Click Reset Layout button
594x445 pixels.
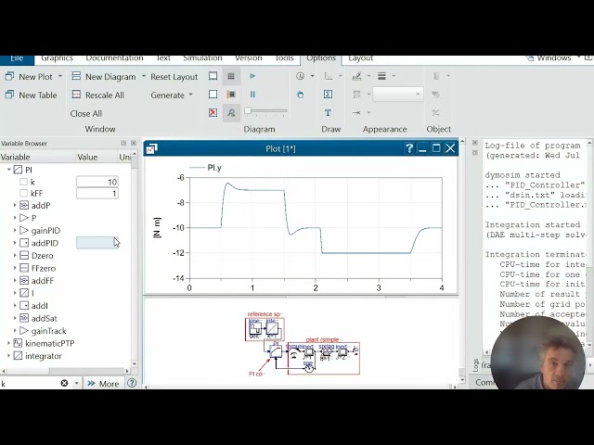(x=174, y=76)
